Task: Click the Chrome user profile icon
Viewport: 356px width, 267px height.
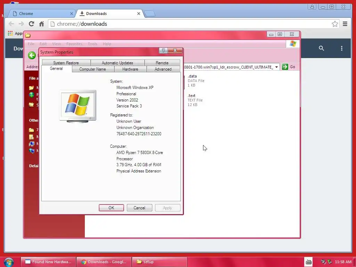Action: pos(312,7)
